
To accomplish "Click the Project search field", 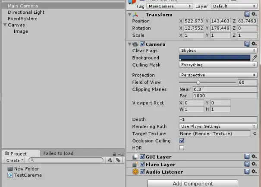I will tap(66, 160).
